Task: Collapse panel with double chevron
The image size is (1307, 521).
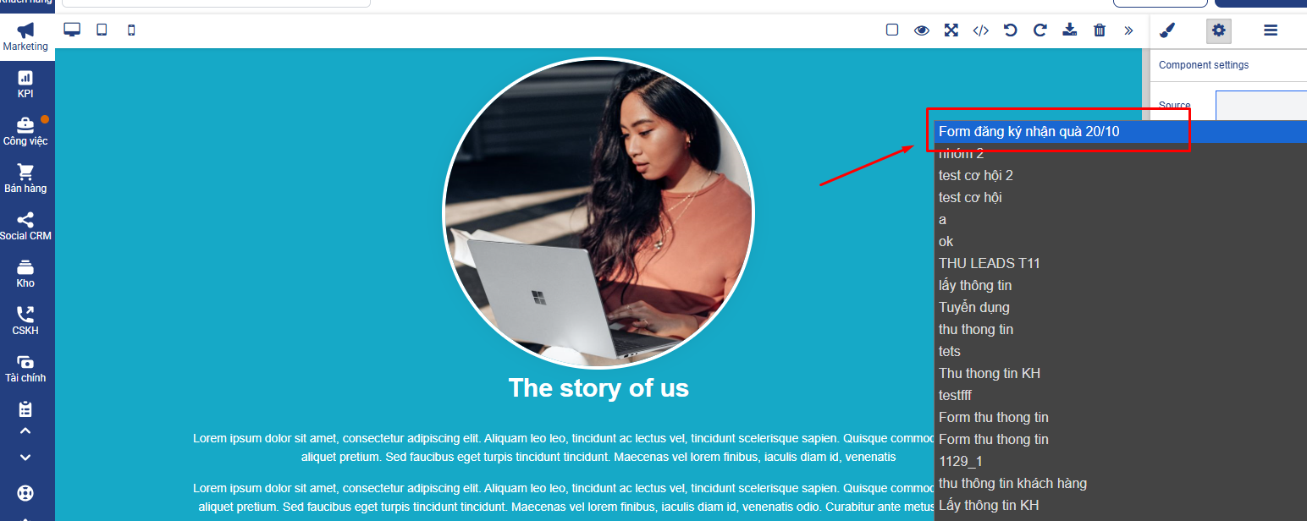Action: click(1128, 30)
